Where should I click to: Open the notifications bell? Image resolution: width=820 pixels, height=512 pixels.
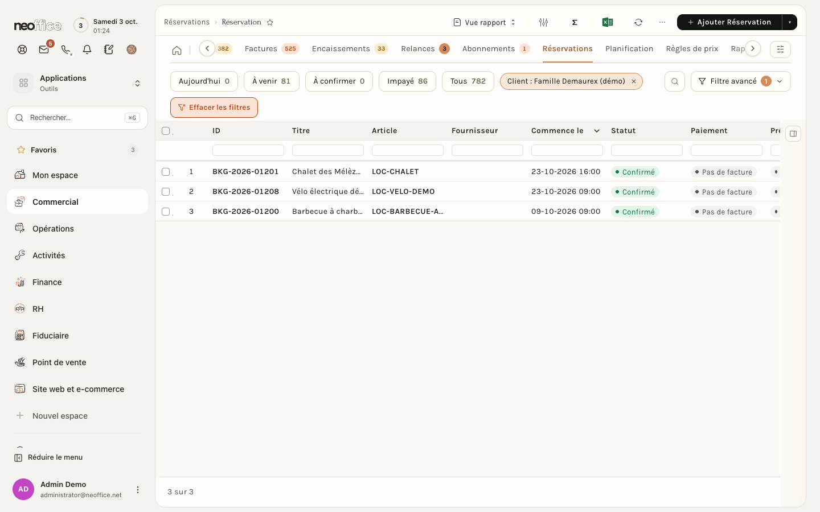(87, 49)
